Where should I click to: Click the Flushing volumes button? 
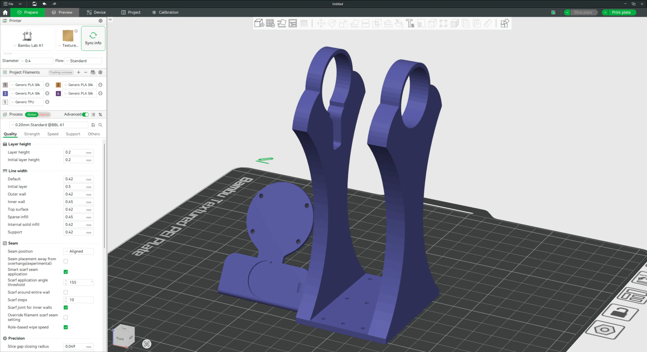pyautogui.click(x=61, y=72)
